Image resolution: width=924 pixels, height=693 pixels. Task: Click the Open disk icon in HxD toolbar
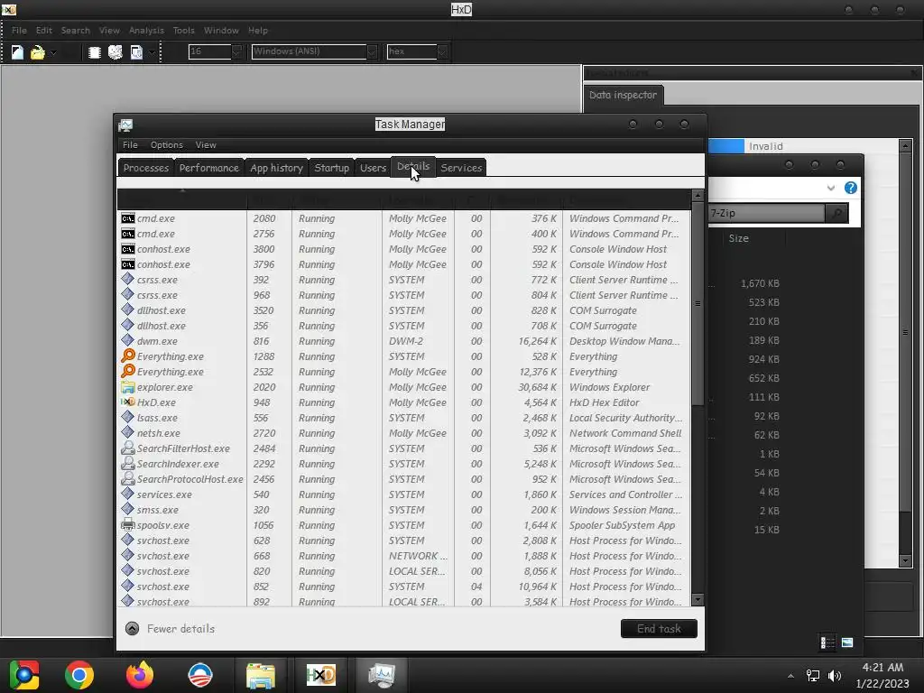[x=115, y=52]
